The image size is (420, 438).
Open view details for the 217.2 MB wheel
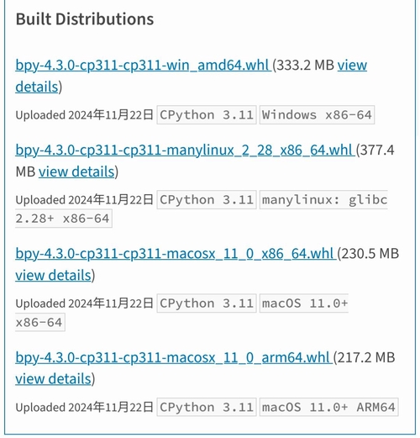tap(53, 379)
